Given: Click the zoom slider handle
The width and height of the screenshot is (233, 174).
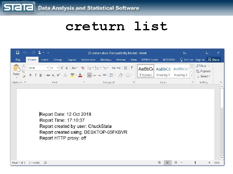Looking at the screenshot, I should (x=195, y=162).
